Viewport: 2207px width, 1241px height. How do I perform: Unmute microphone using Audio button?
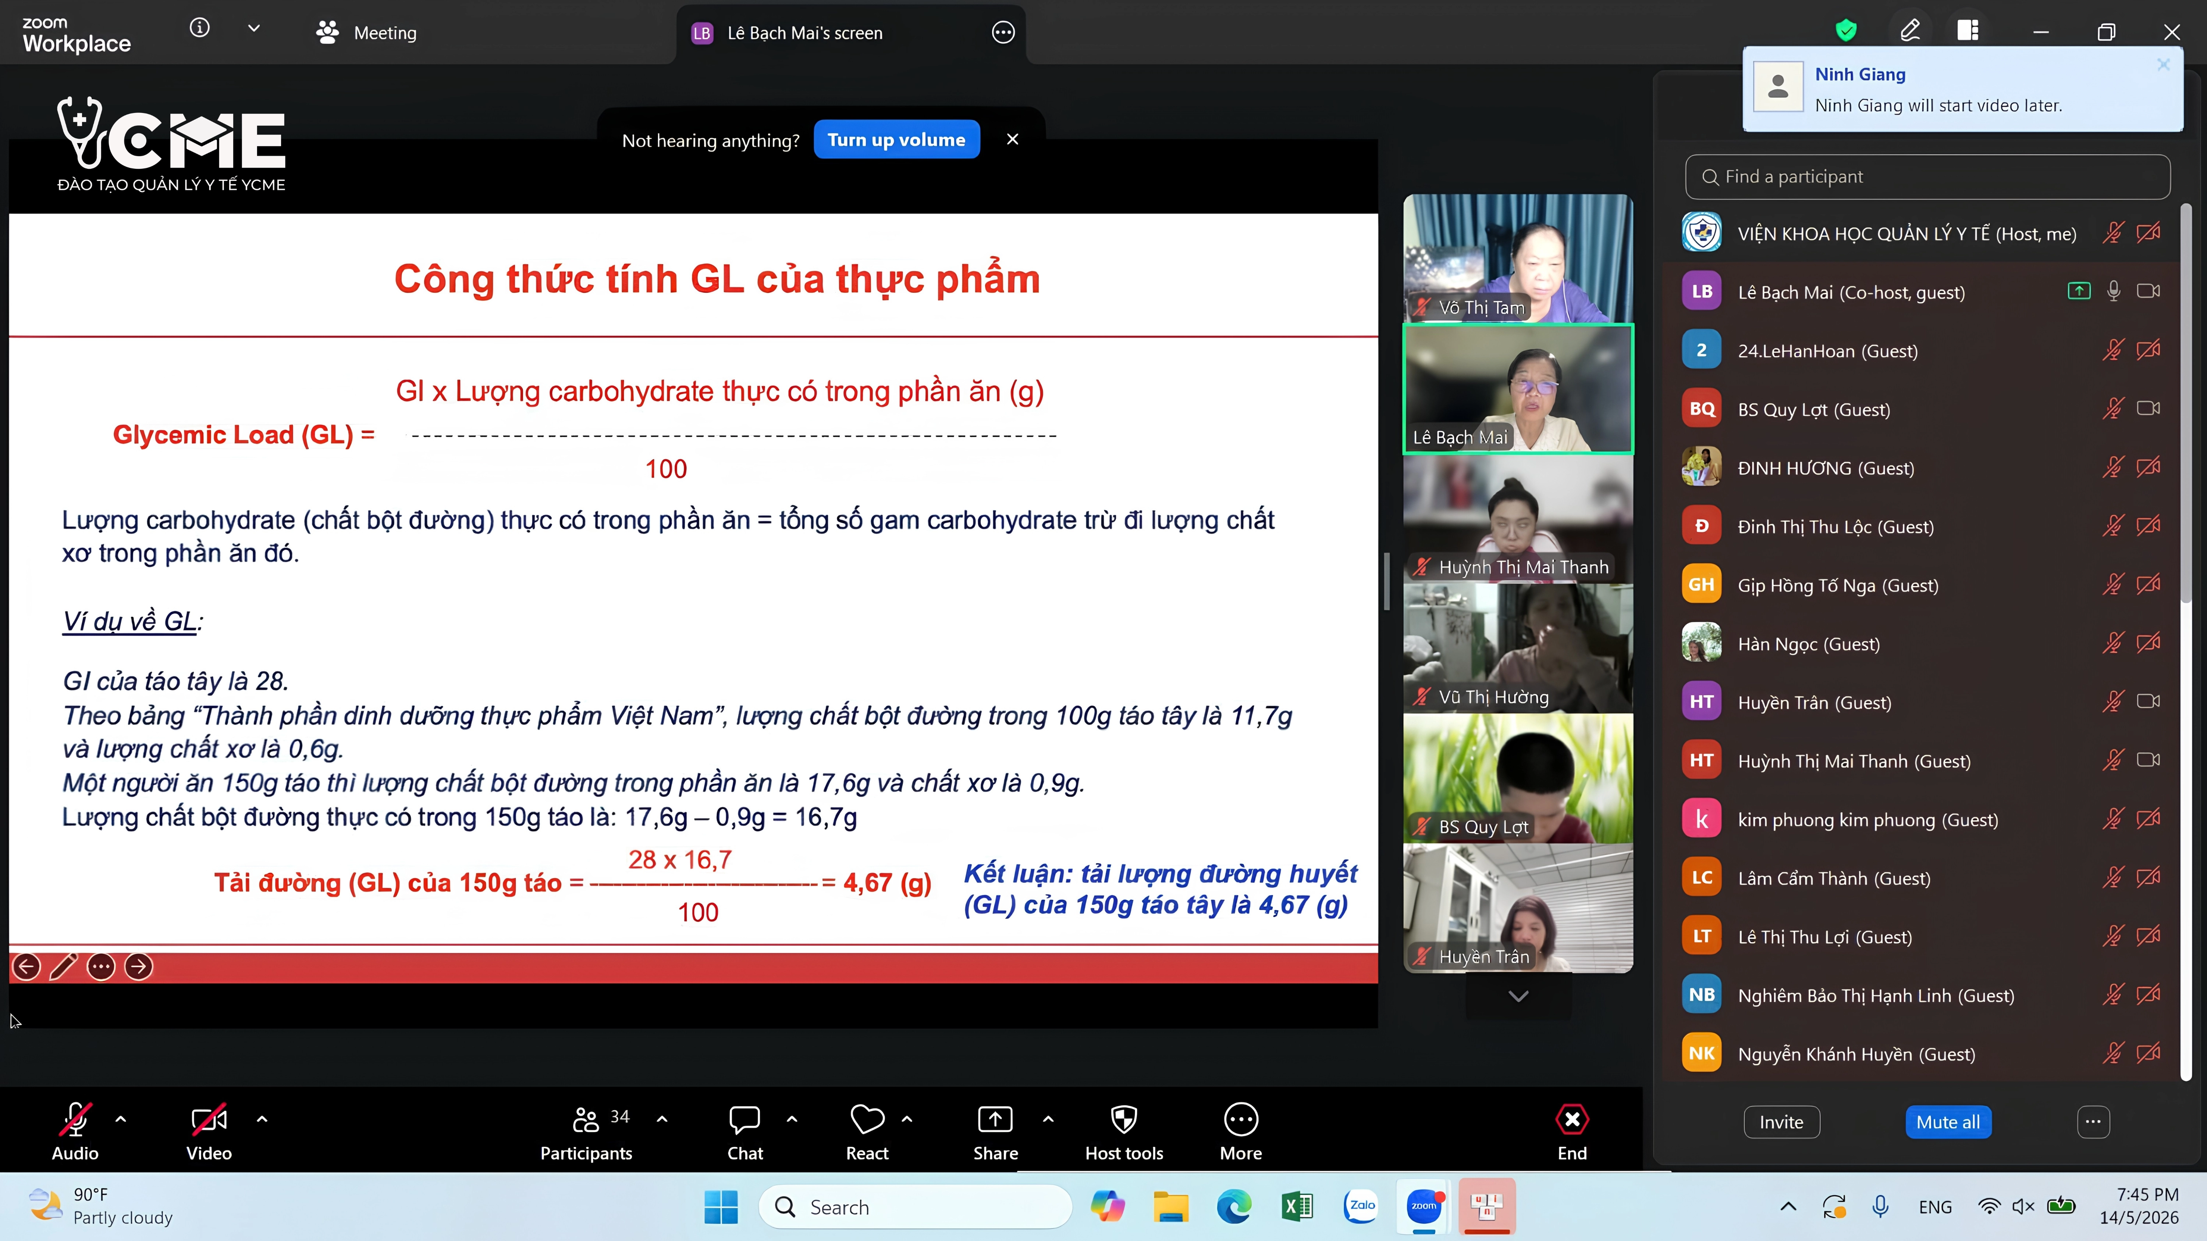[x=75, y=1131]
